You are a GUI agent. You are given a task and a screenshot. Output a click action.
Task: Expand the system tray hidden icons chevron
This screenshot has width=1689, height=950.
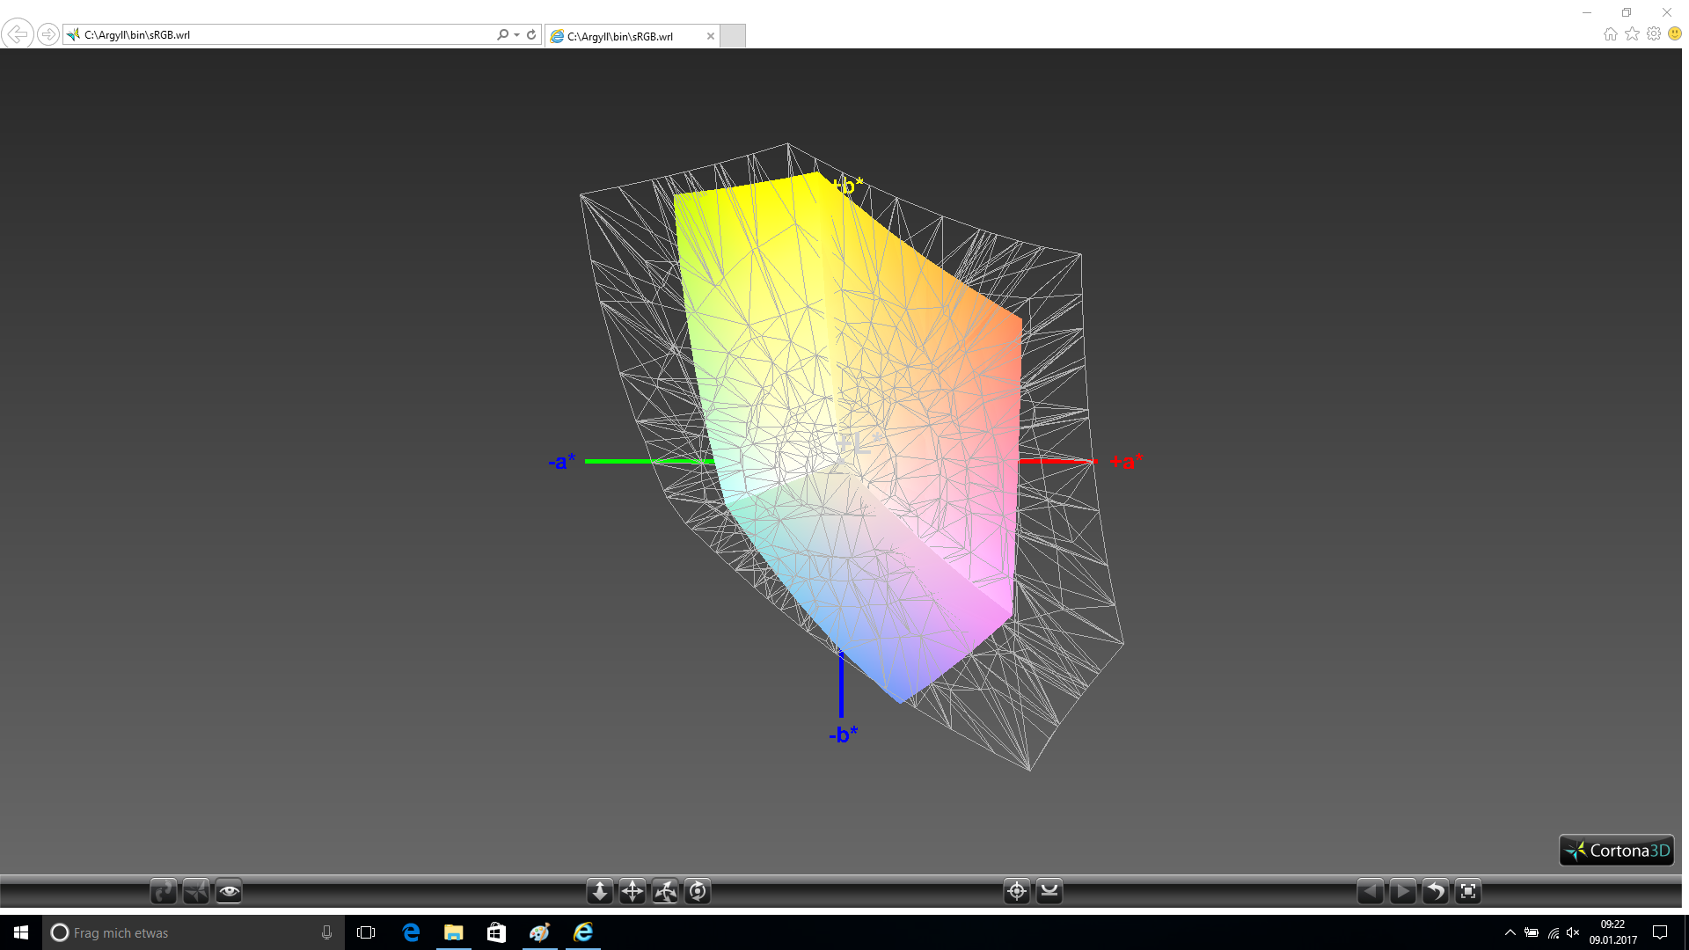[1510, 932]
